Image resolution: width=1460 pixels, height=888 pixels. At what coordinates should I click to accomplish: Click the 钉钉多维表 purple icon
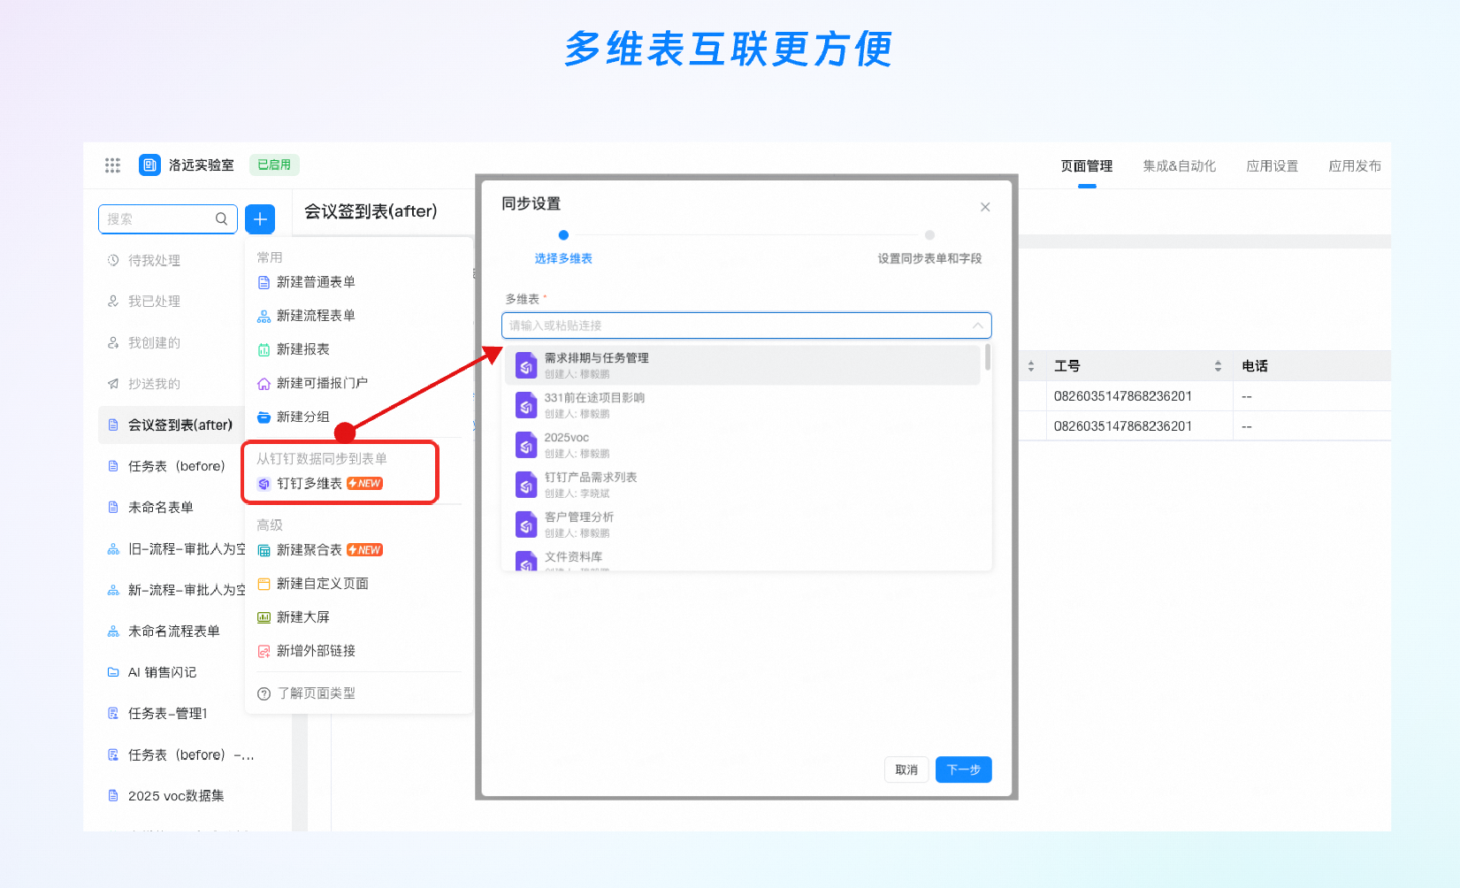(264, 484)
